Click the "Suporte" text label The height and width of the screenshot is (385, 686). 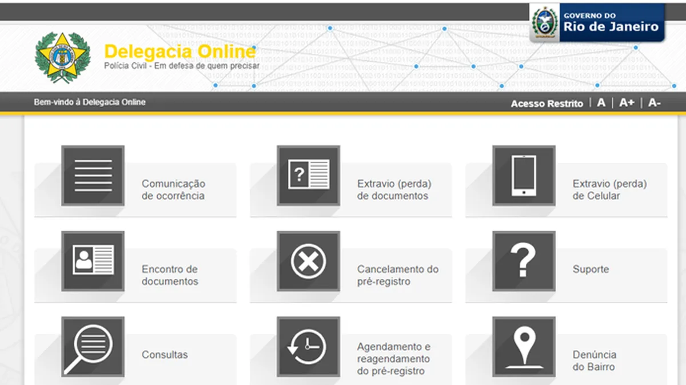click(x=591, y=269)
